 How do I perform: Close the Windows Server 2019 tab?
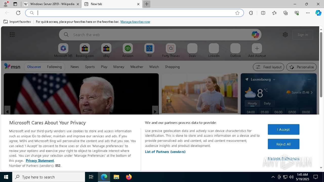click(x=78, y=4)
